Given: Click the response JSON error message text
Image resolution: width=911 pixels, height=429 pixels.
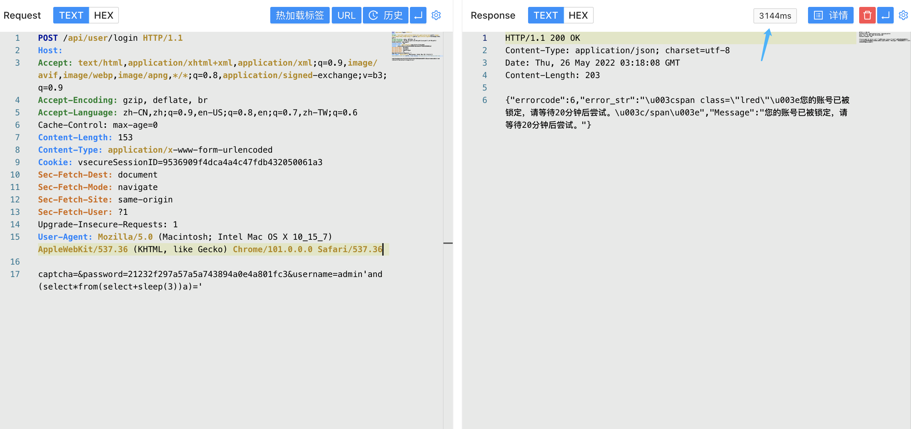Looking at the screenshot, I should click(677, 112).
